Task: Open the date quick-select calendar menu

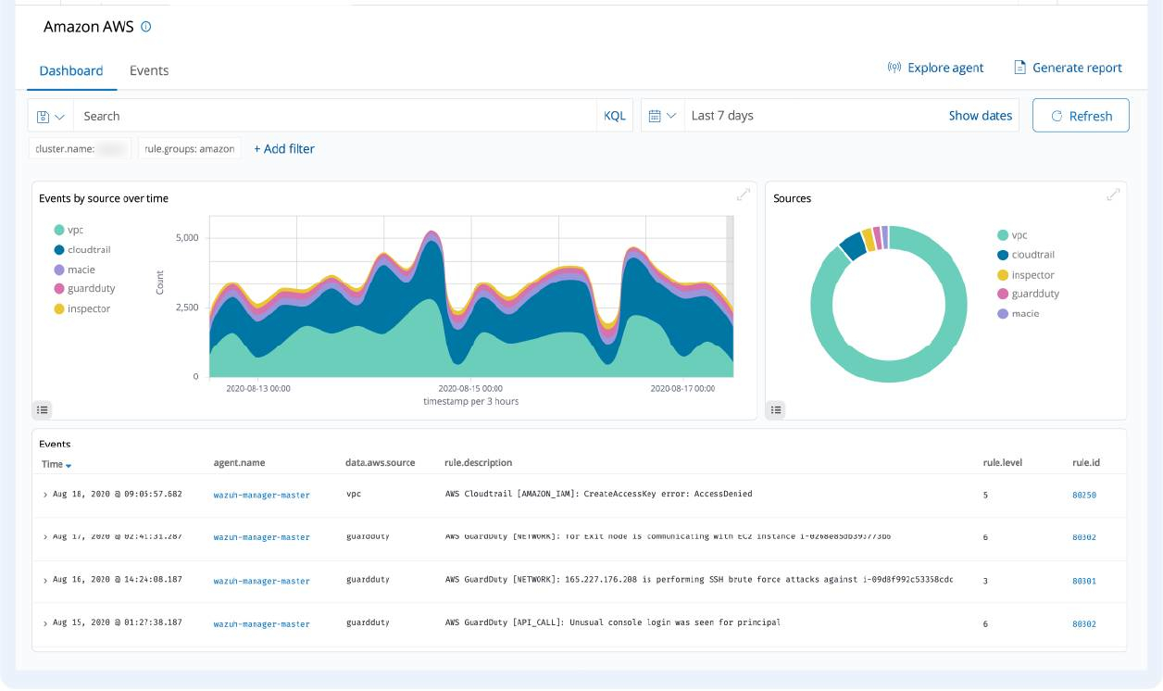Action: coord(663,116)
